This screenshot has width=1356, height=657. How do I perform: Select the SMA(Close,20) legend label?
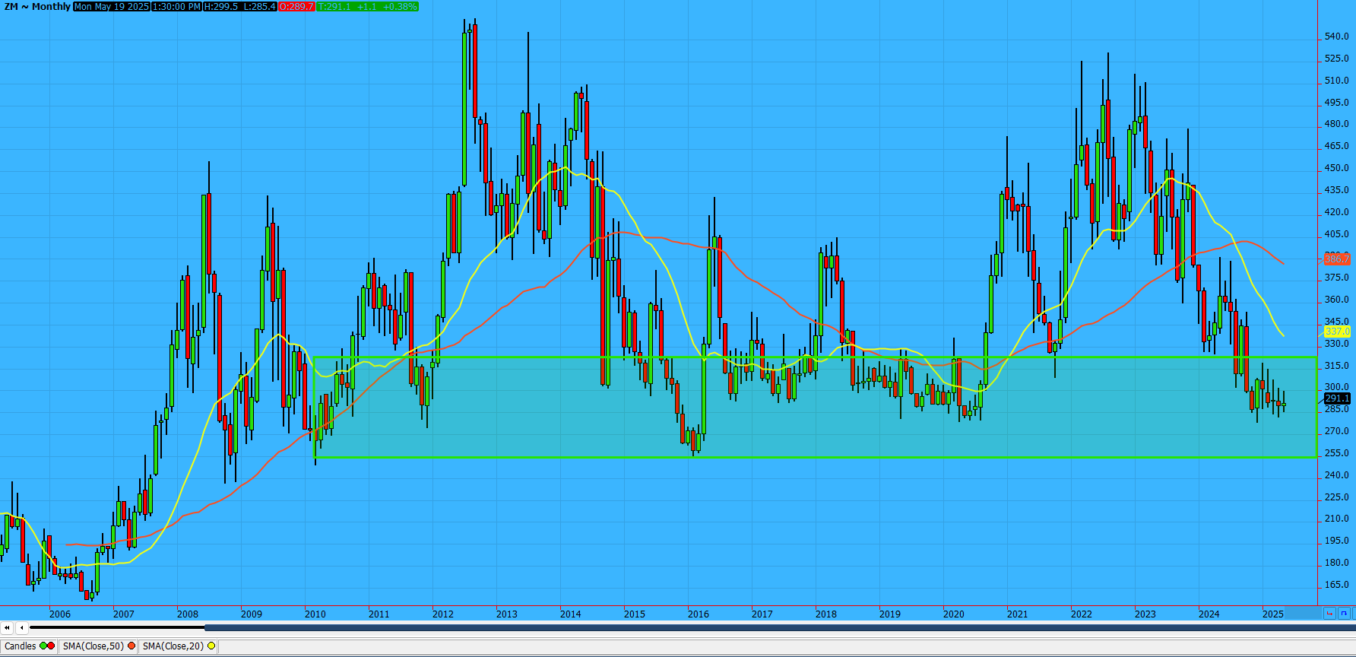(x=173, y=646)
